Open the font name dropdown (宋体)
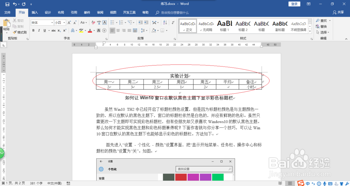 (52, 22)
